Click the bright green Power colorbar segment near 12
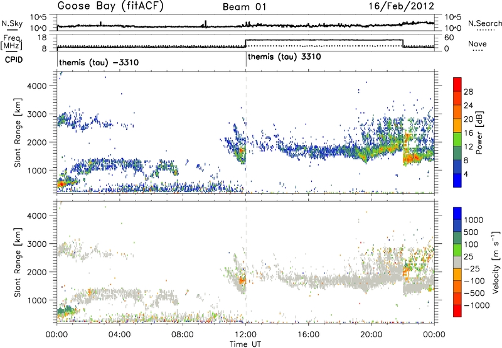The image size is (502, 348). [457, 139]
